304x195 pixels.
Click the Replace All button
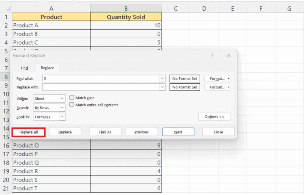pos(28,132)
